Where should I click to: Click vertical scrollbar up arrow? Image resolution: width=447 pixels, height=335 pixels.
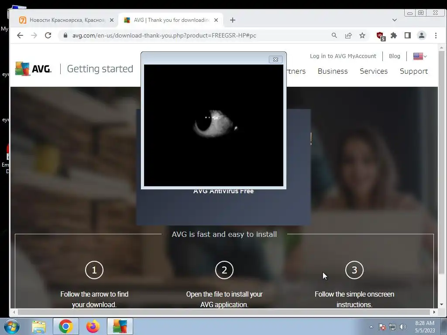click(442, 48)
